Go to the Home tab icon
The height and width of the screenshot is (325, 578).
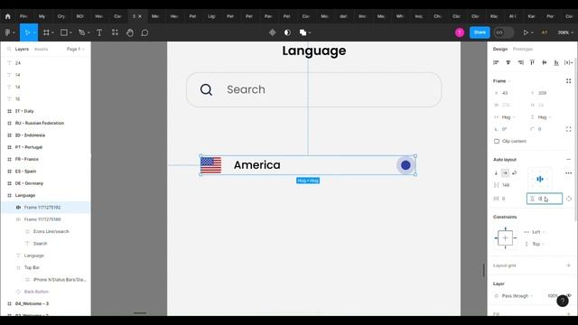8,16
